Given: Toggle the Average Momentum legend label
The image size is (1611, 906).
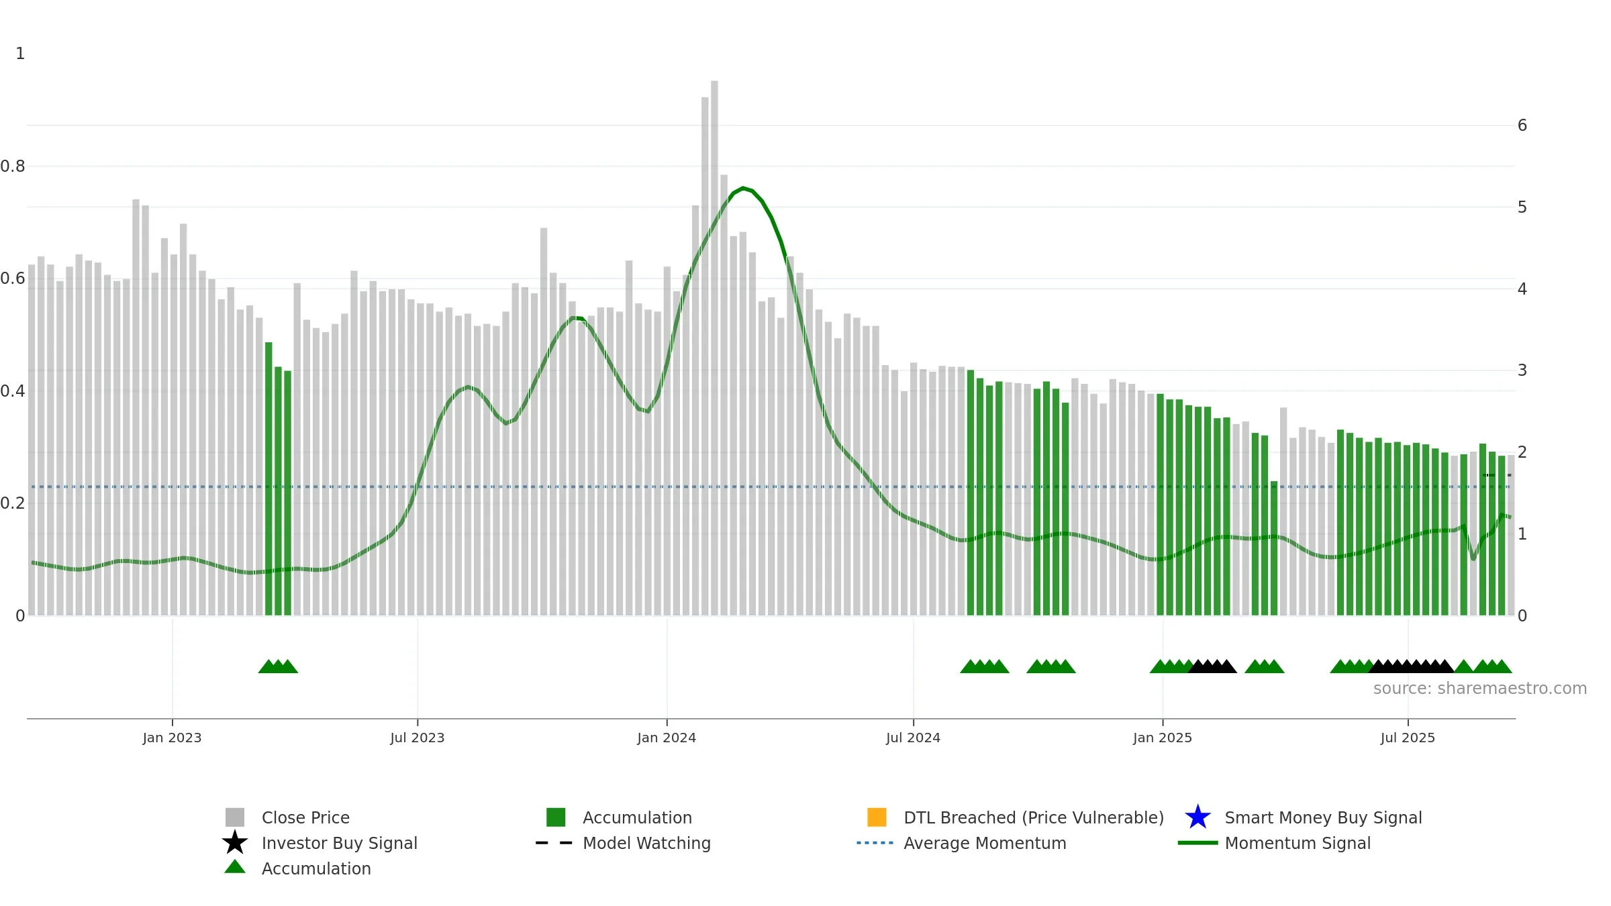Looking at the screenshot, I should tap(985, 843).
